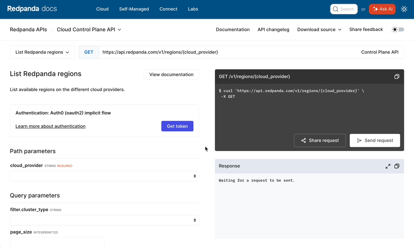This screenshot has height=247, width=414.
Task: Copy the Response panel contents
Action: coord(397,166)
